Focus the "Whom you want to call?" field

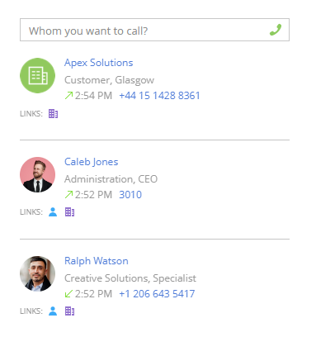coord(154,30)
